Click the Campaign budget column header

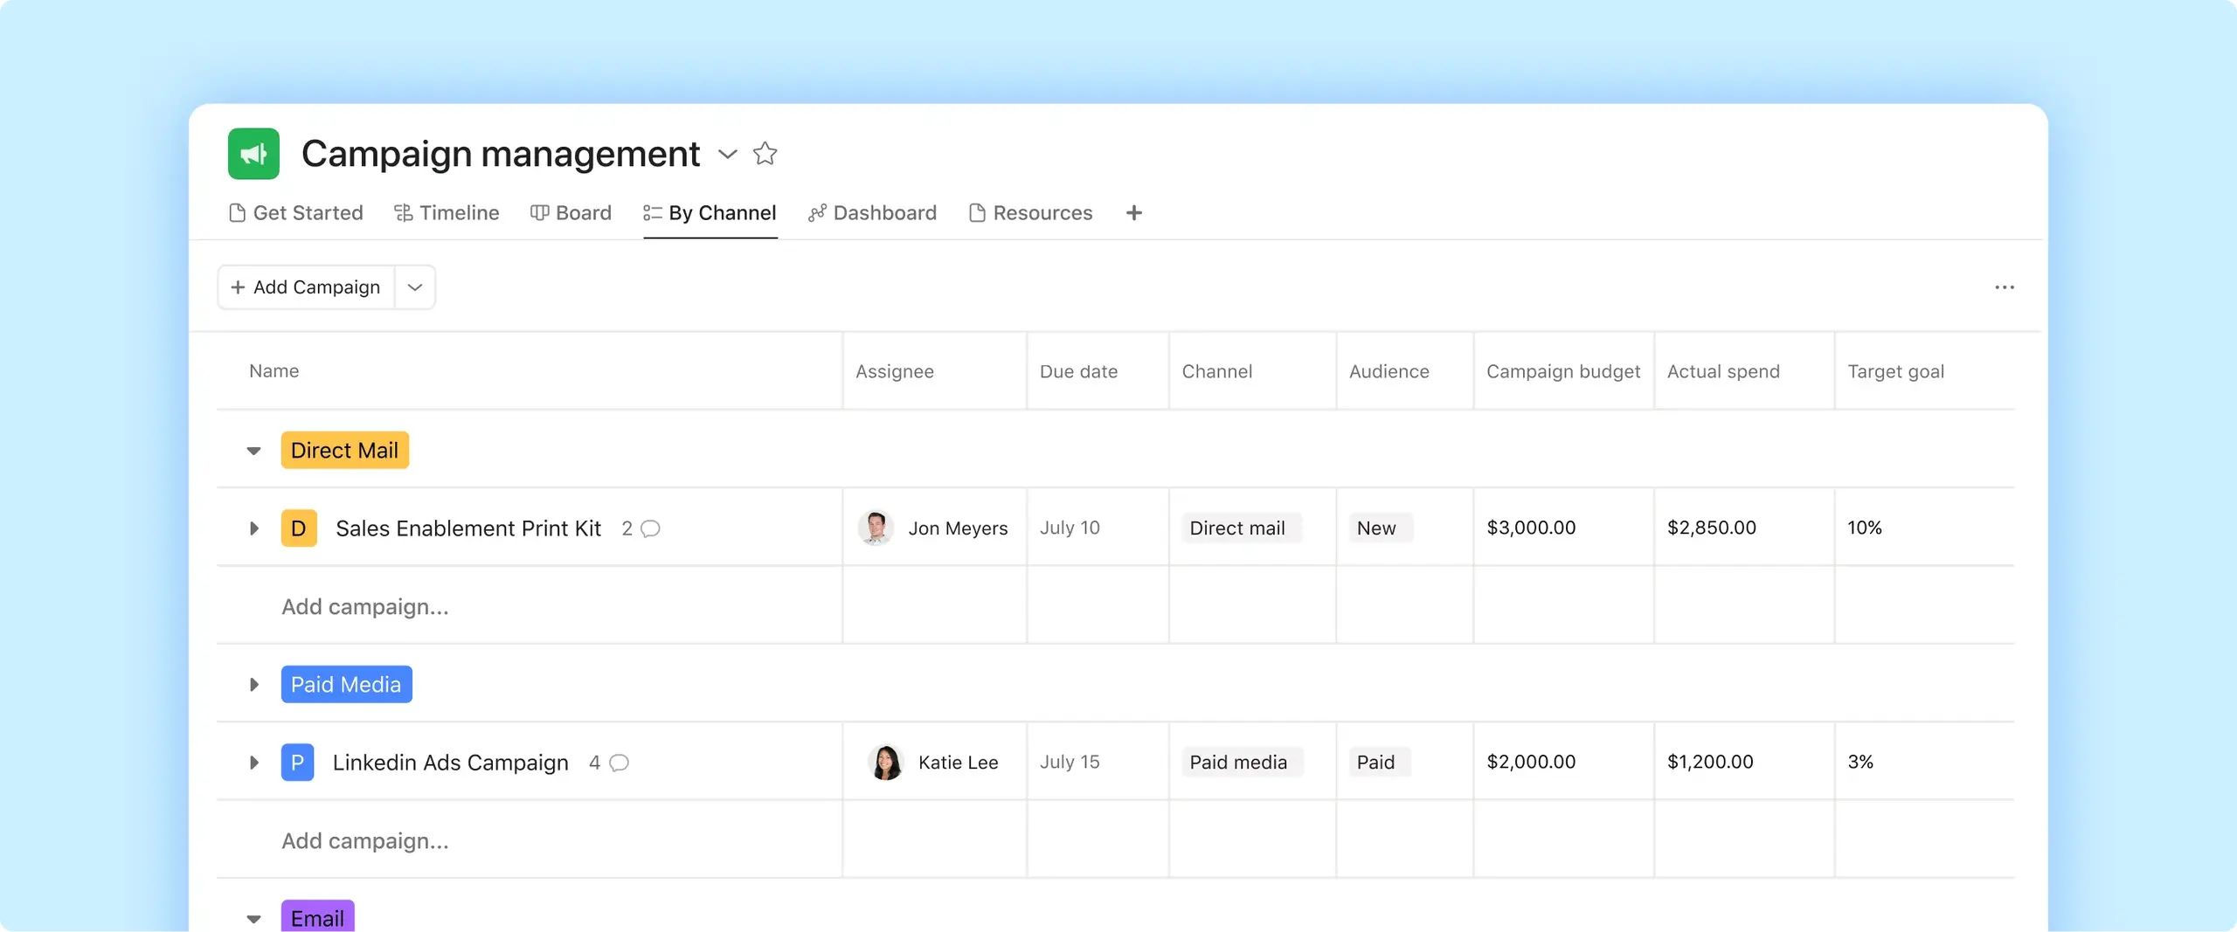(x=1563, y=371)
